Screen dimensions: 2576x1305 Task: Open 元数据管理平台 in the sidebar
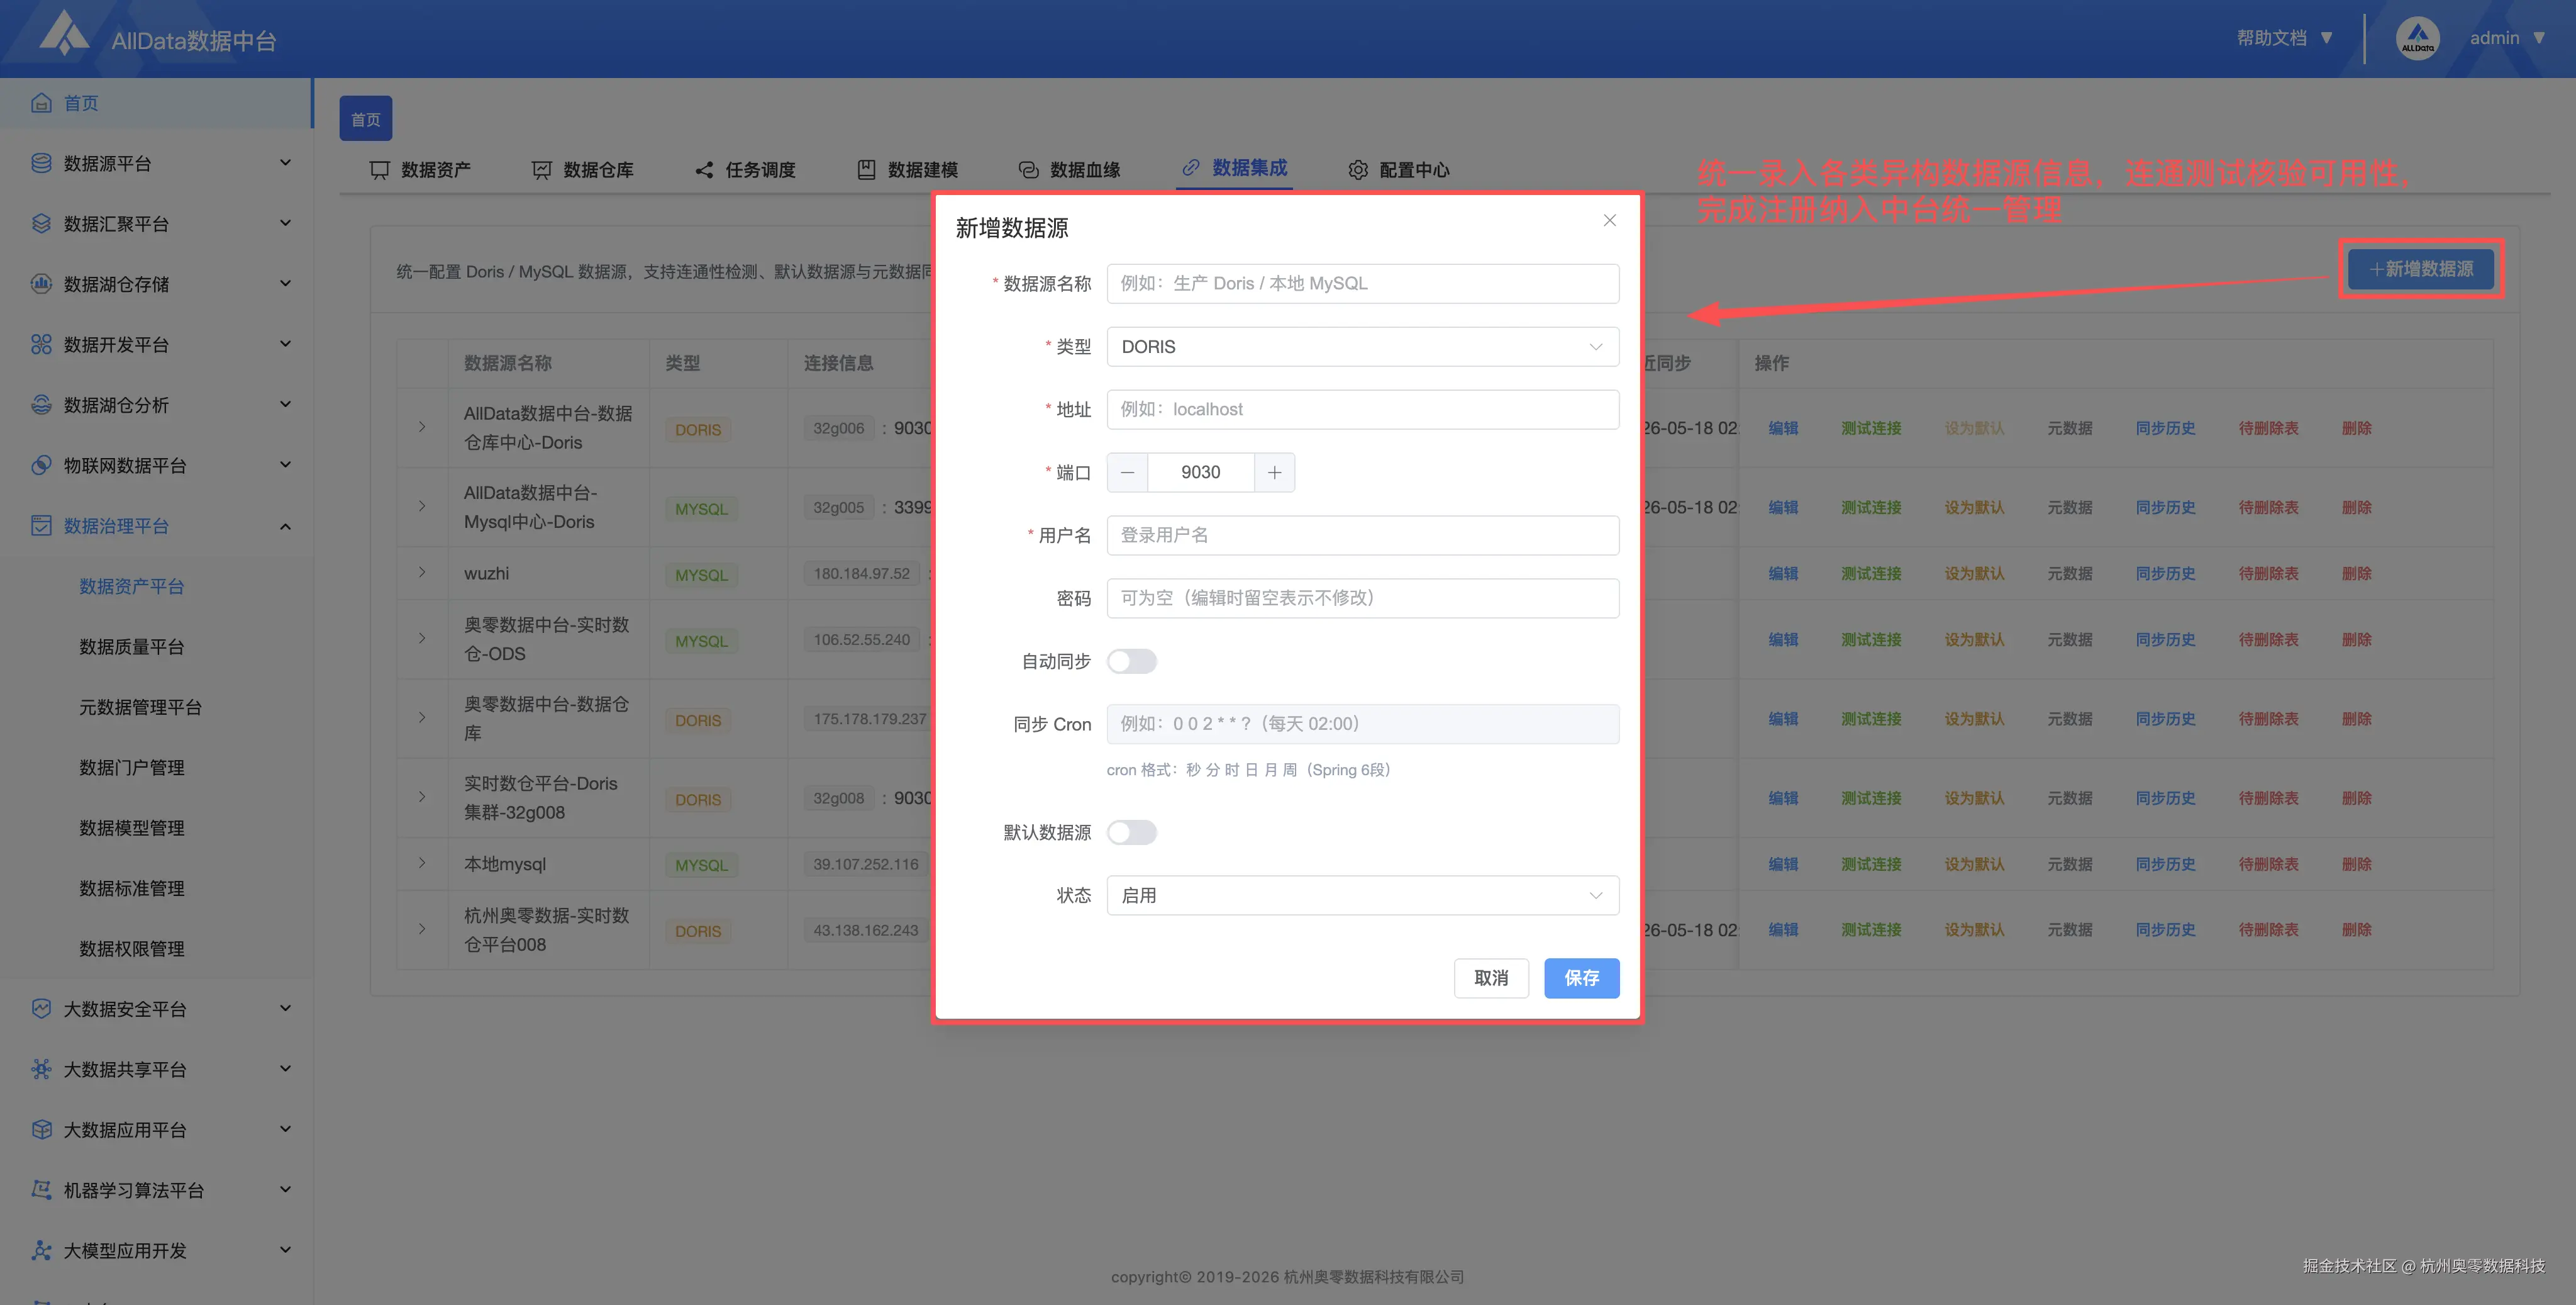pyautogui.click(x=141, y=707)
